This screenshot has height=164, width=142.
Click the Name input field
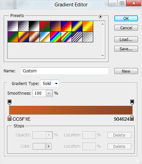pyautogui.click(x=65, y=71)
